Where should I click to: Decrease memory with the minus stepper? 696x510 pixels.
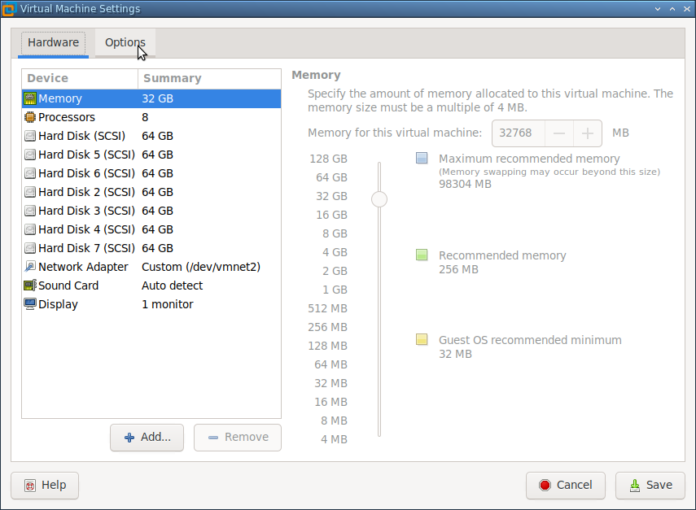558,133
